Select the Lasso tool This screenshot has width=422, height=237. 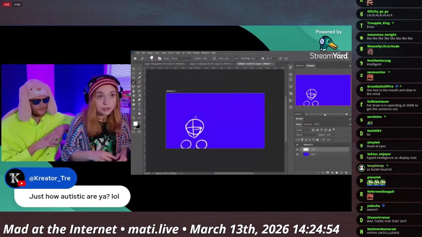coord(134,73)
